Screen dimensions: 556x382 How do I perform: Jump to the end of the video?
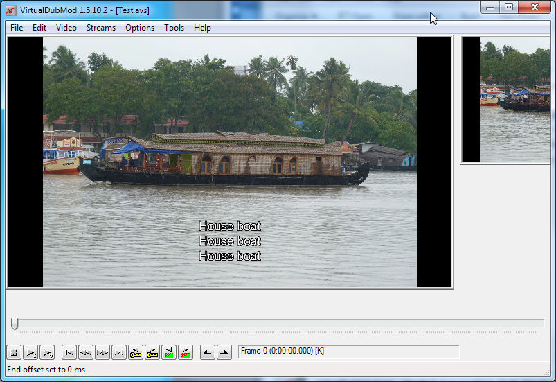click(x=119, y=352)
